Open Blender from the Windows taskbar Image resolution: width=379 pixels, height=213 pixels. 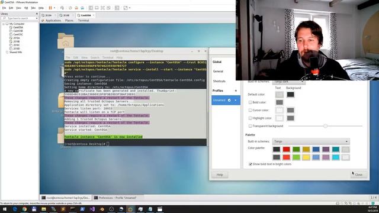click(x=102, y=209)
